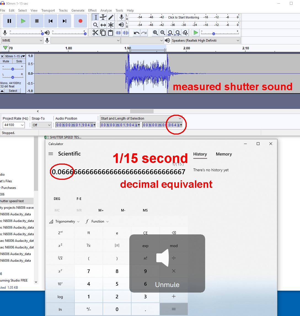Expand Calculator Trigonometry dropdown
This screenshot has height=316, width=300.
[x=65, y=221]
